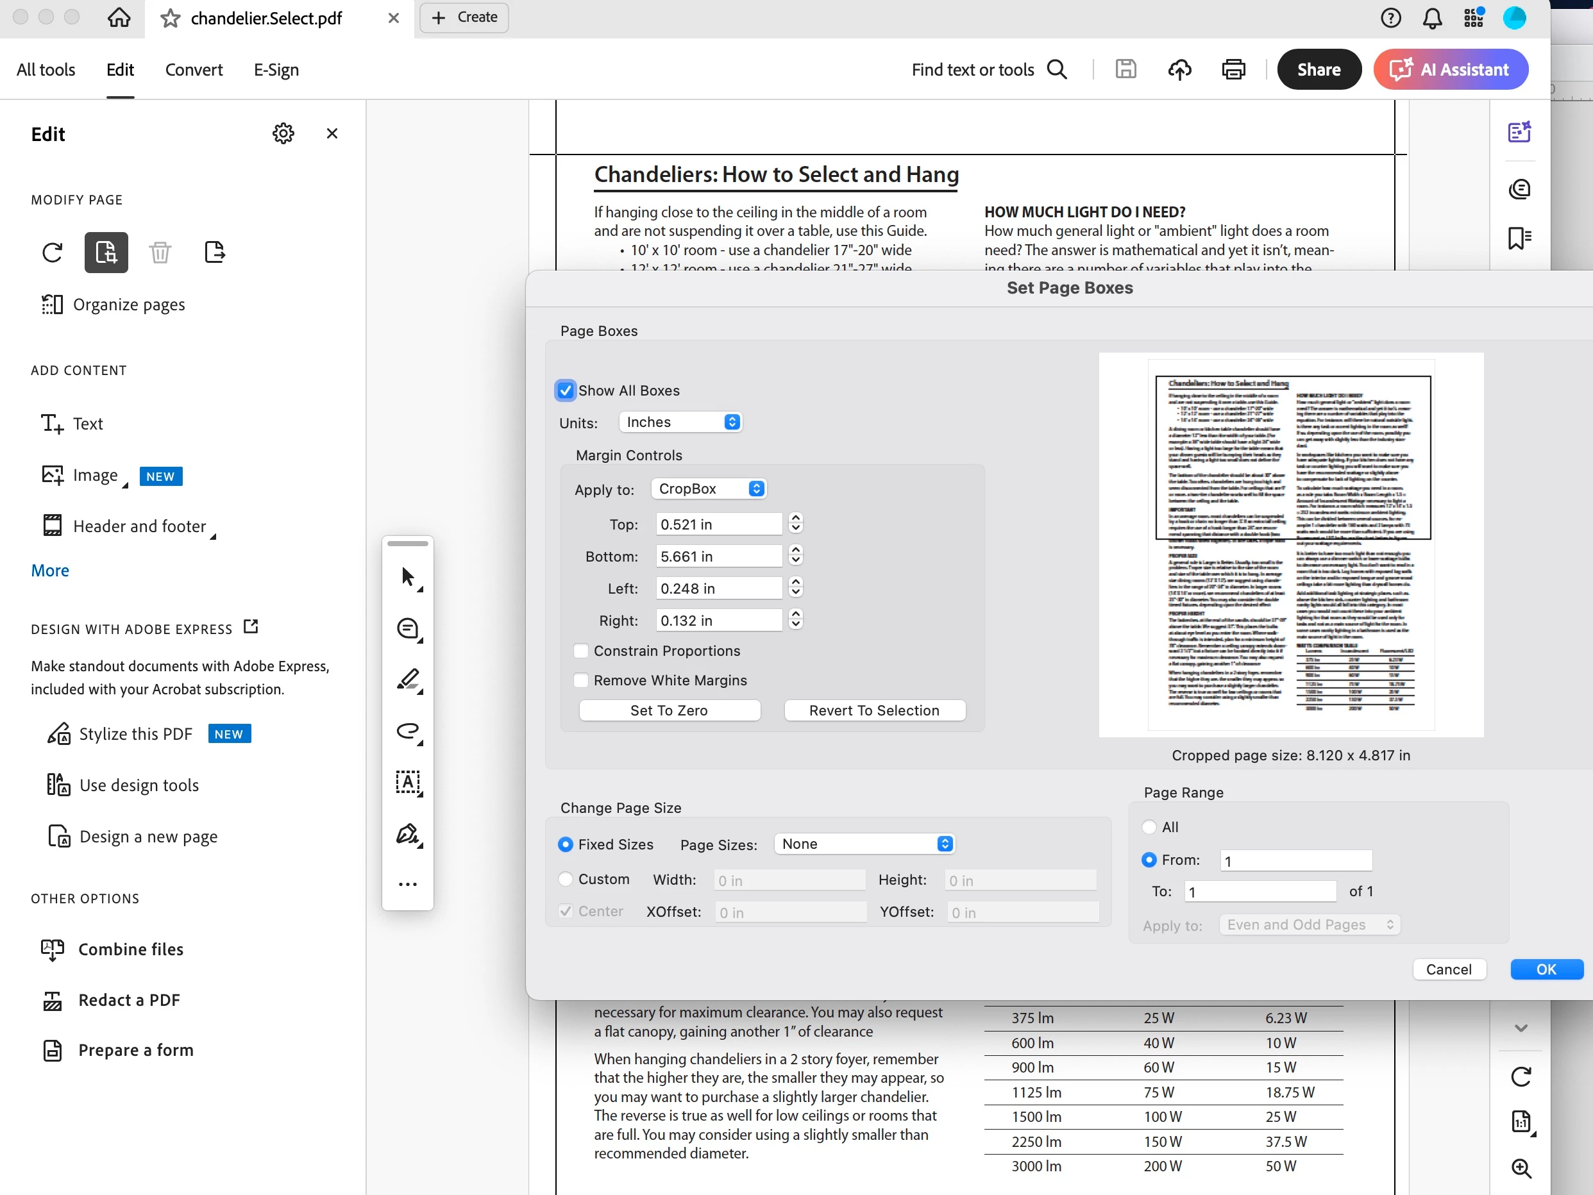Open the Apply to CropBox dropdown
This screenshot has width=1593, height=1195.
709,489
